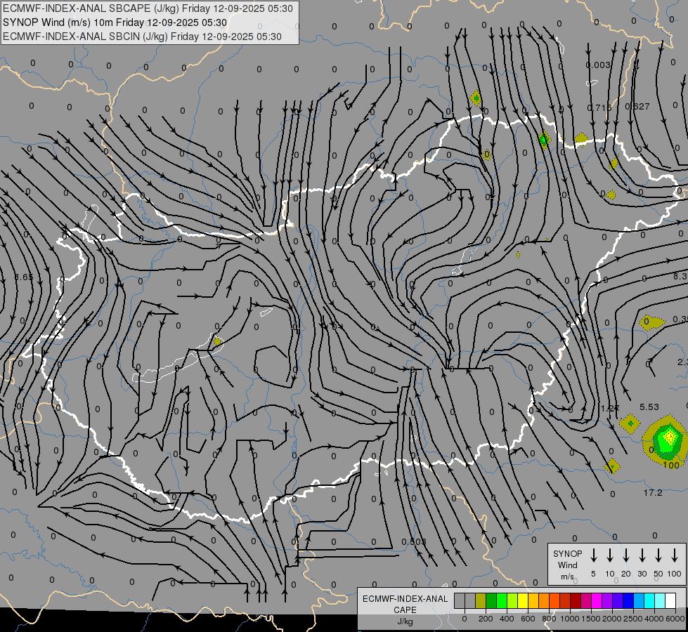Click the small olive marker on the Lake Balaton outline

coord(217,341)
